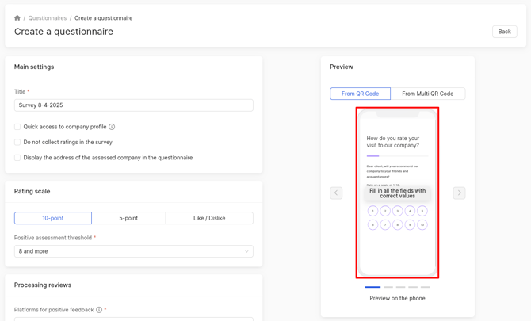
Task: Tick Display the address of assessed company
Action: tap(17, 158)
